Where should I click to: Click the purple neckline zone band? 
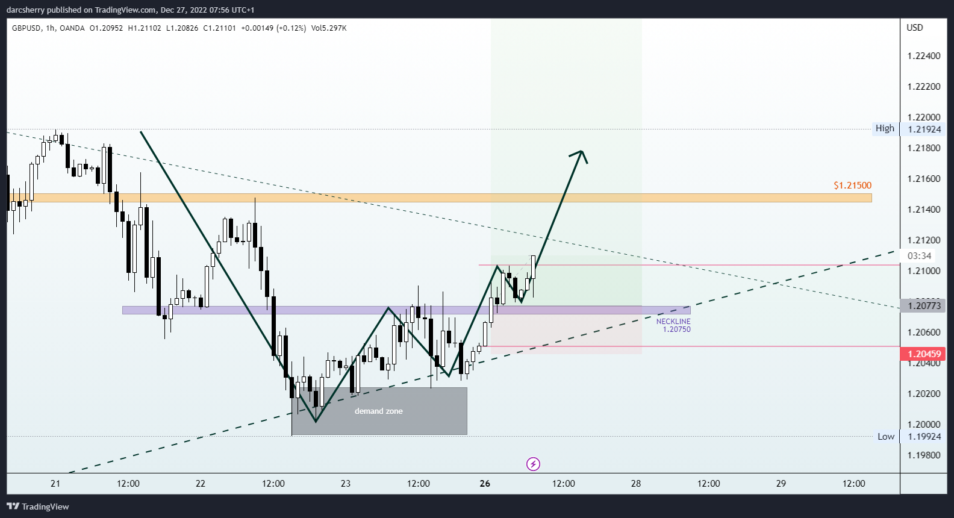pyautogui.click(x=407, y=310)
